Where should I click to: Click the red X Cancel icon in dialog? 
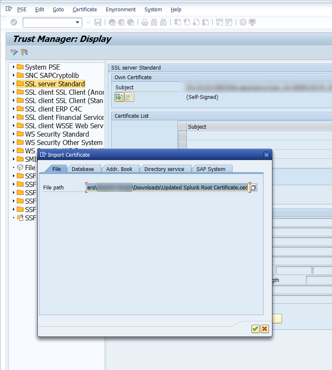[x=264, y=329]
